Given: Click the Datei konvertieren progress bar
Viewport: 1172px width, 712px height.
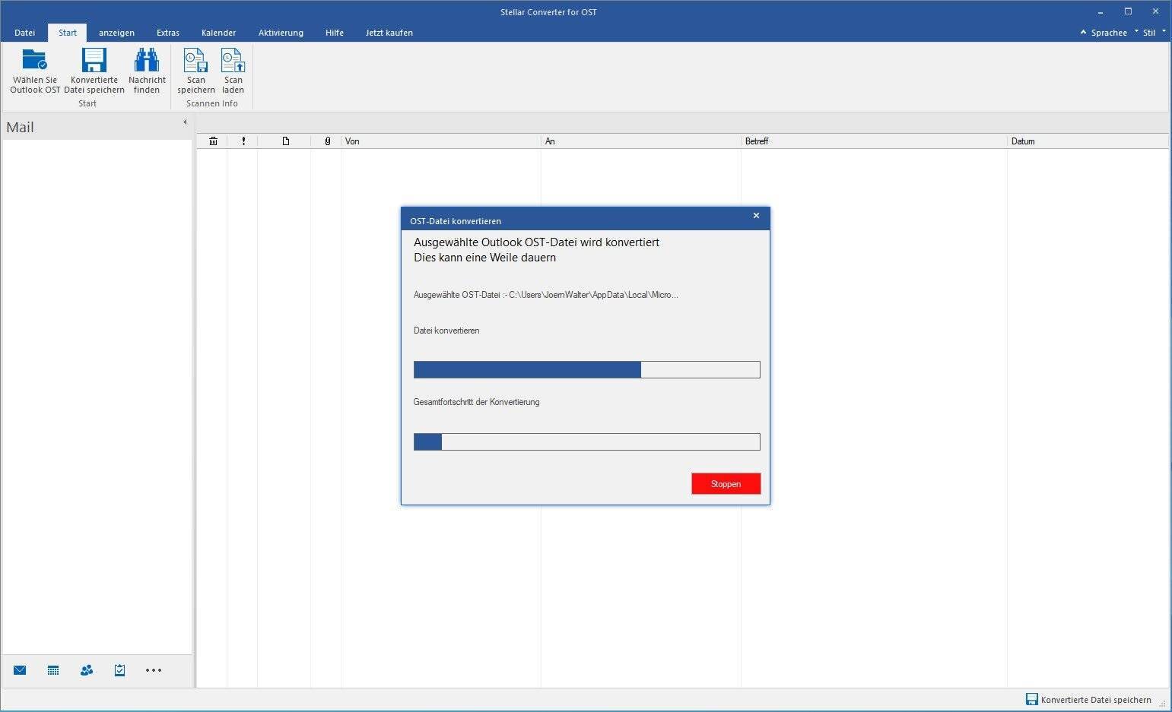Looking at the screenshot, I should (586, 370).
